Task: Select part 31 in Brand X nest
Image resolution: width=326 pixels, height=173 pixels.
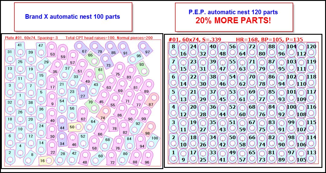Action: [x=10, y=56]
